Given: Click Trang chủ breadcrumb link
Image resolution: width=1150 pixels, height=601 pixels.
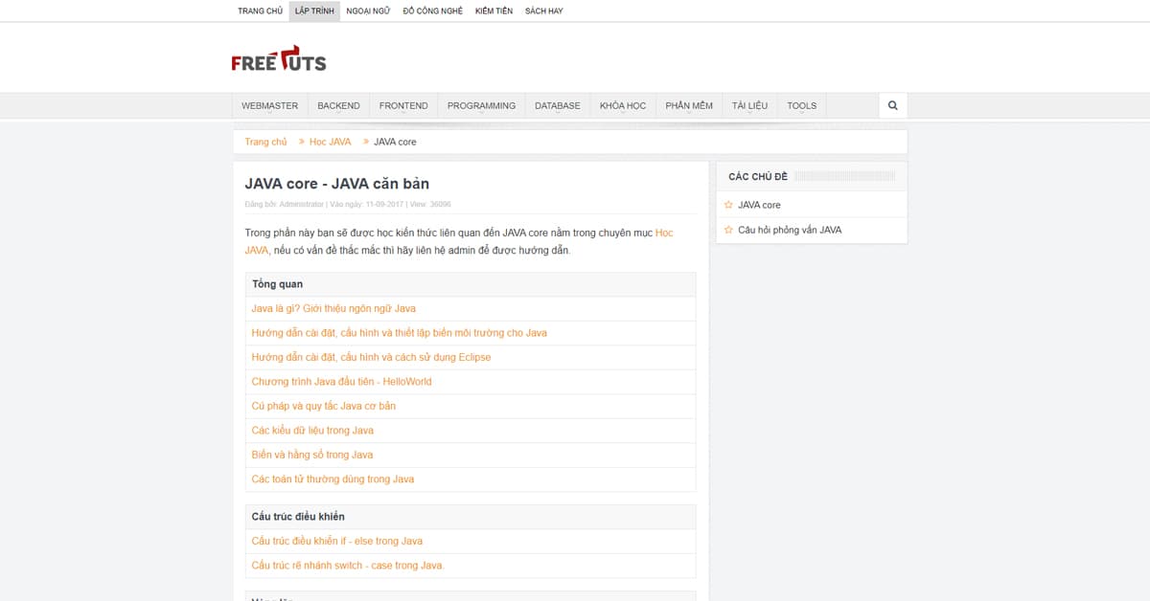Looking at the screenshot, I should pos(265,142).
